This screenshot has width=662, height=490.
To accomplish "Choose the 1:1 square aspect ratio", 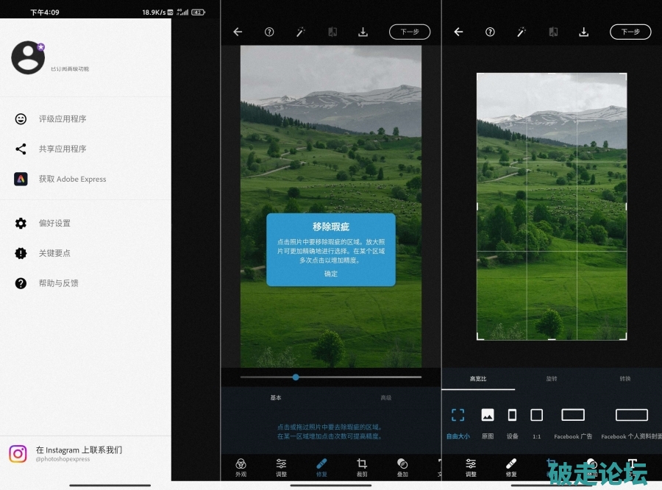I will click(x=537, y=422).
